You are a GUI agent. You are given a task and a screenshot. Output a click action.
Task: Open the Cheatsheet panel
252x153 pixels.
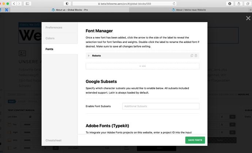(54, 140)
